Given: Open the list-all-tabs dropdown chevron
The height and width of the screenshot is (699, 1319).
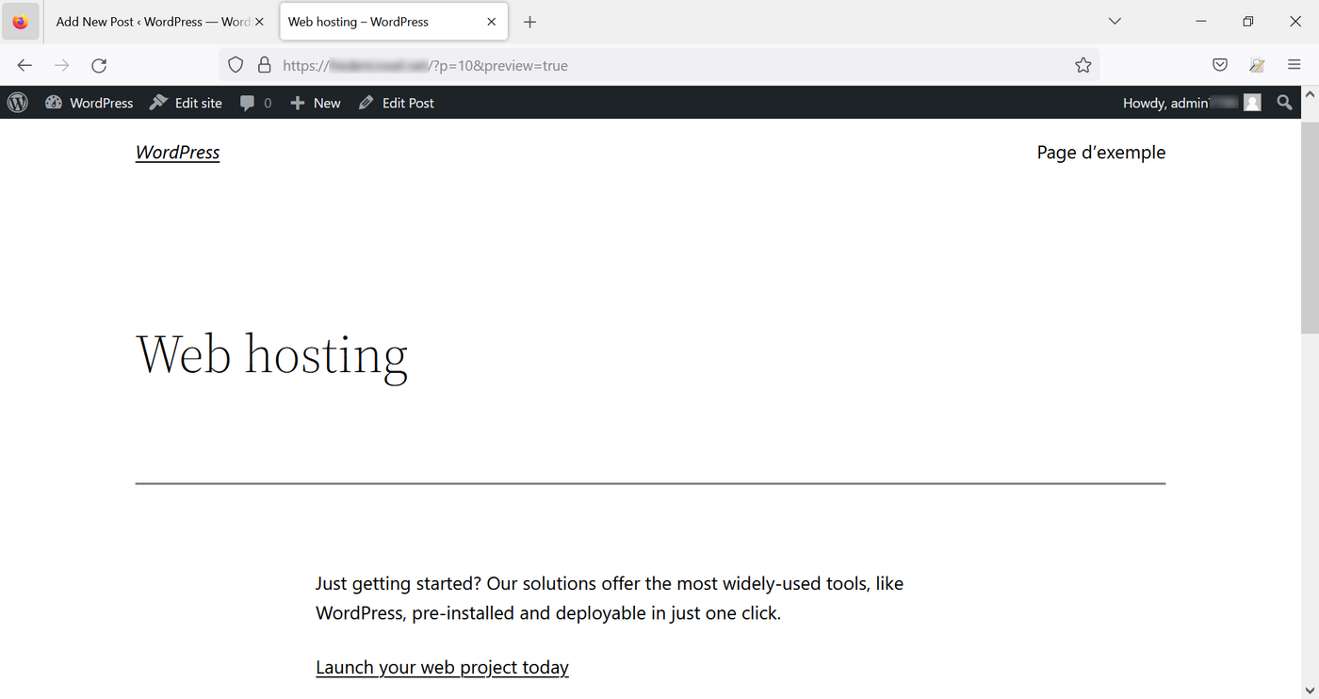Looking at the screenshot, I should tap(1115, 21).
